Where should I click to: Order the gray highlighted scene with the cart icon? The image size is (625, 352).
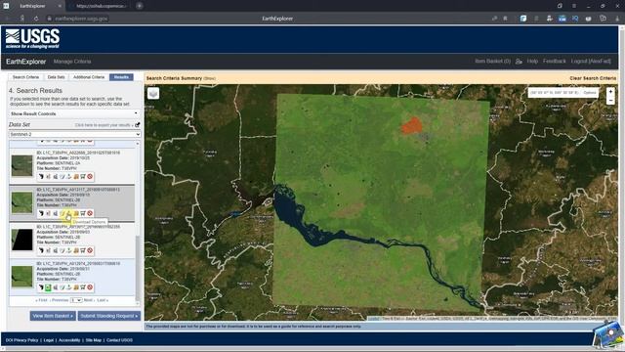[x=83, y=213]
